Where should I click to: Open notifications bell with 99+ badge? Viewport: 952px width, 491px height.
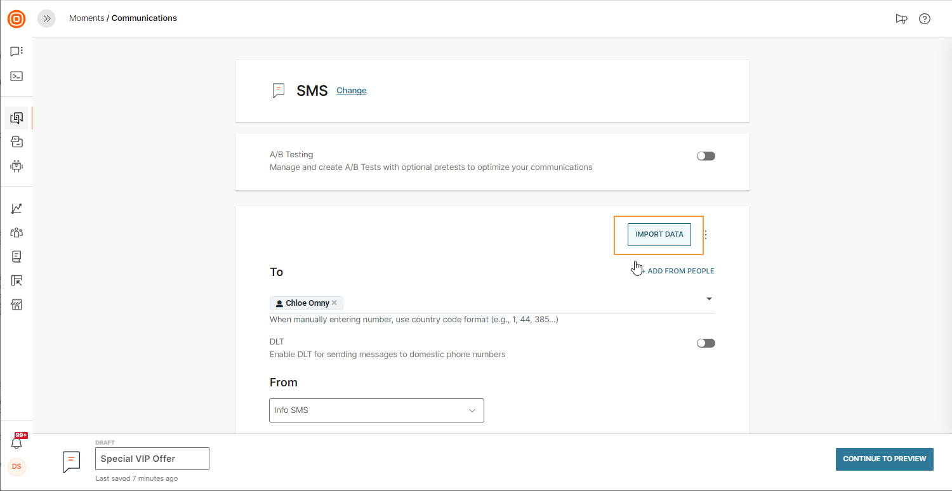(17, 443)
